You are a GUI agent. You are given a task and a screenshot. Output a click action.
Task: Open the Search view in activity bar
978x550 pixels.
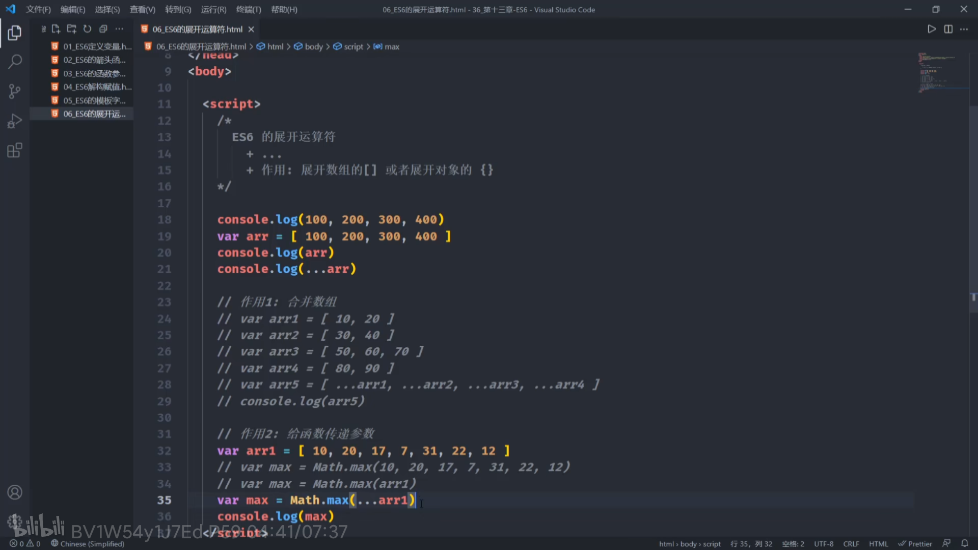(x=15, y=62)
